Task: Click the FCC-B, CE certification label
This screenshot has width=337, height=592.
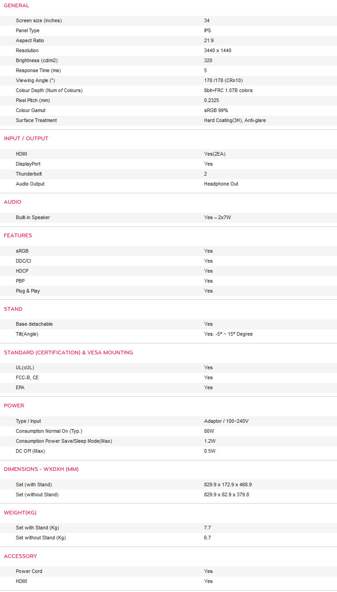Action: pyautogui.click(x=30, y=377)
